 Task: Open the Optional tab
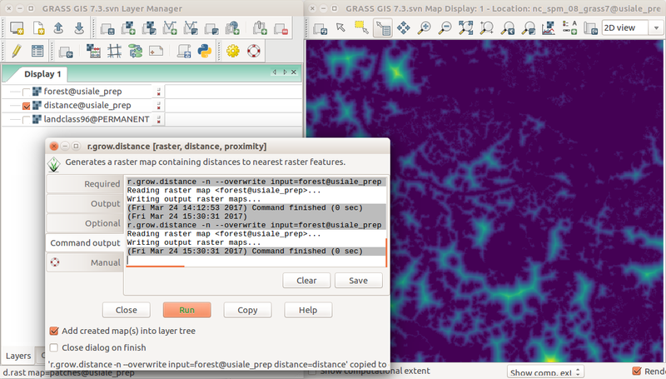point(85,223)
